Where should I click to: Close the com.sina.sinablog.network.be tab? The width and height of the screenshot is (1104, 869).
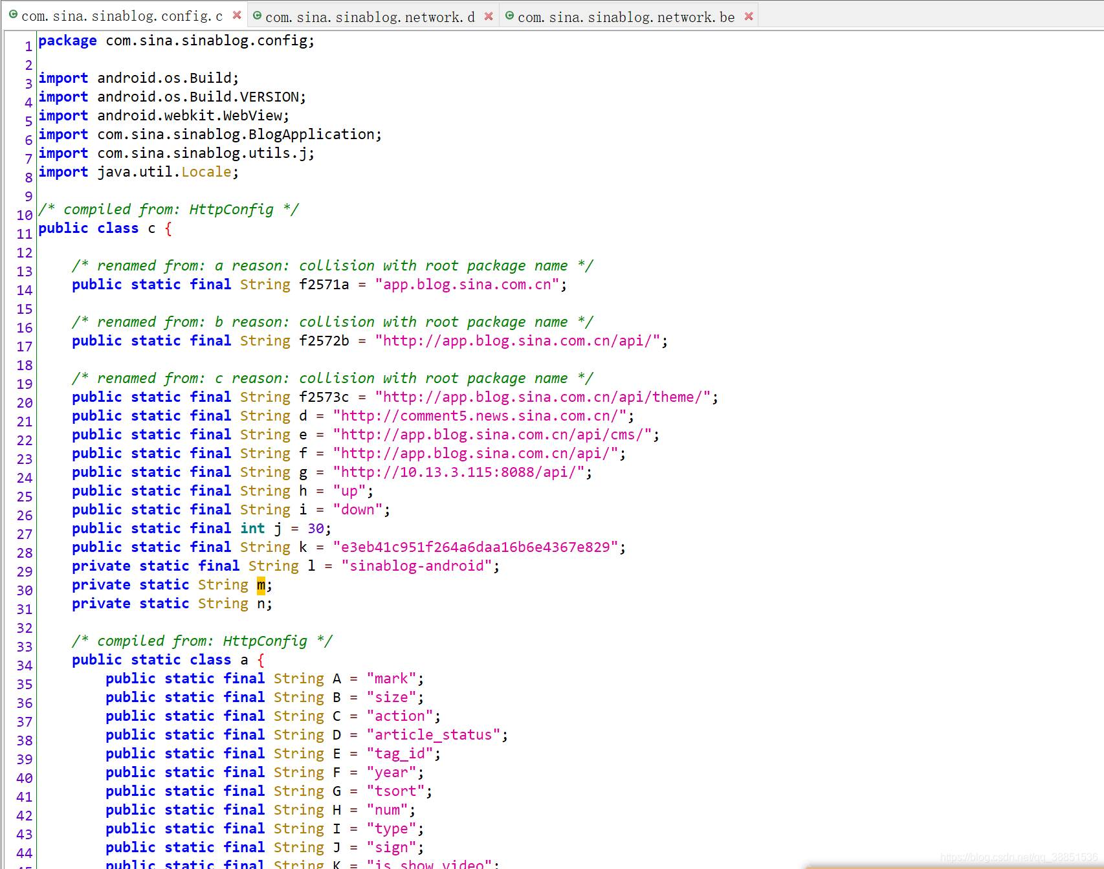[749, 16]
